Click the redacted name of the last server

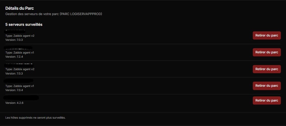point(21,97)
